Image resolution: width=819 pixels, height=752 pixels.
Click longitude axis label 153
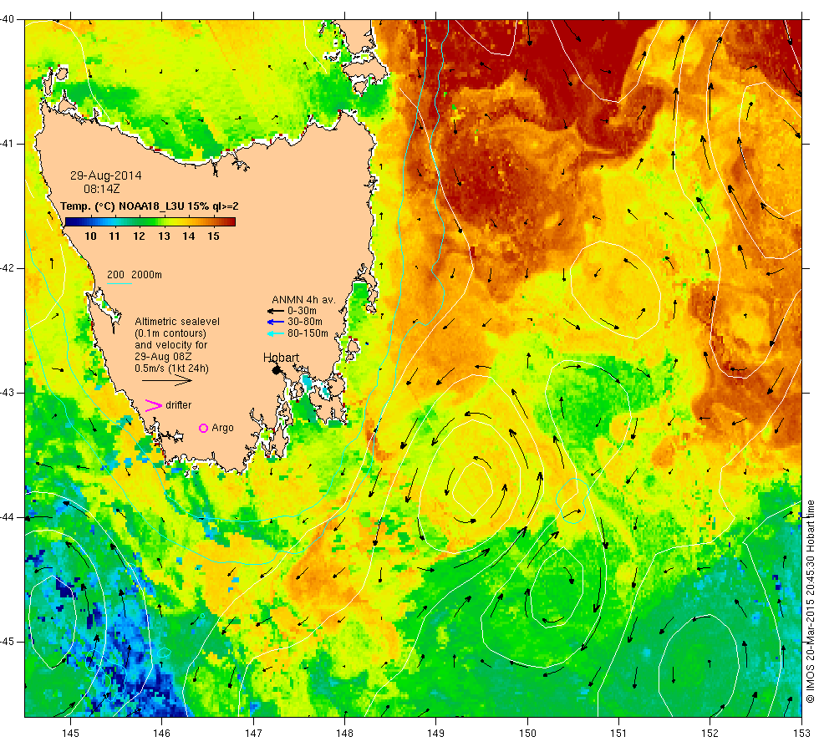[x=801, y=734]
